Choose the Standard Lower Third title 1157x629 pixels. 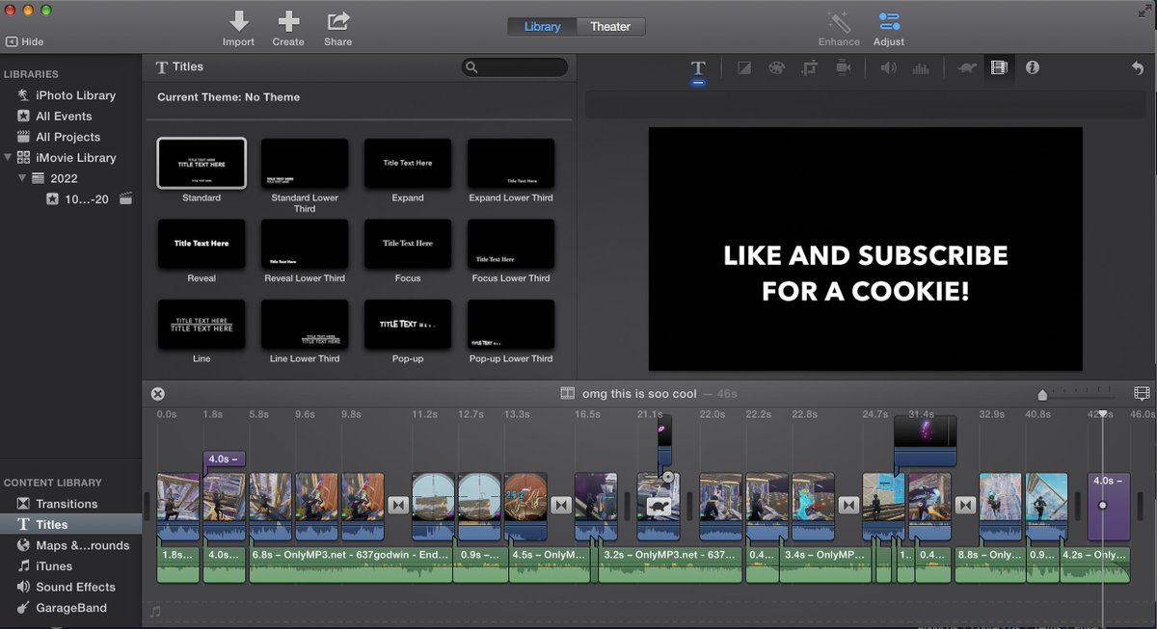pyautogui.click(x=305, y=163)
